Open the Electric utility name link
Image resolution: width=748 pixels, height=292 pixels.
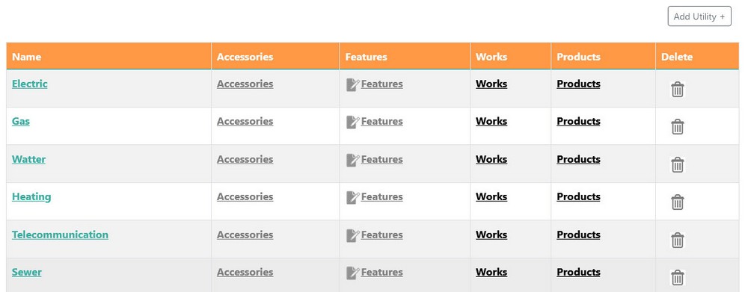[30, 84]
